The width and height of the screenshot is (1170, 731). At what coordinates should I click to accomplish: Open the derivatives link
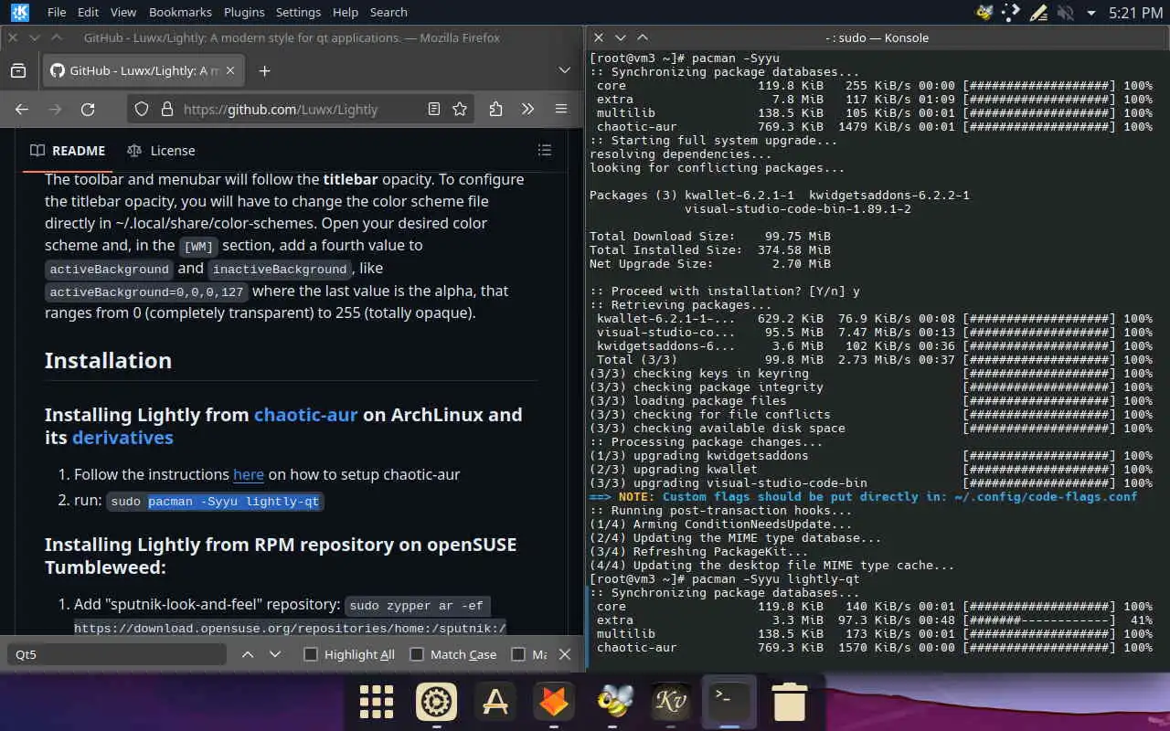click(122, 437)
